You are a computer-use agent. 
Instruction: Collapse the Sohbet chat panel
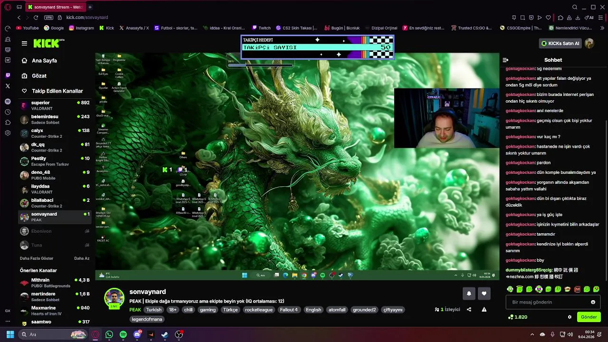coord(505,60)
